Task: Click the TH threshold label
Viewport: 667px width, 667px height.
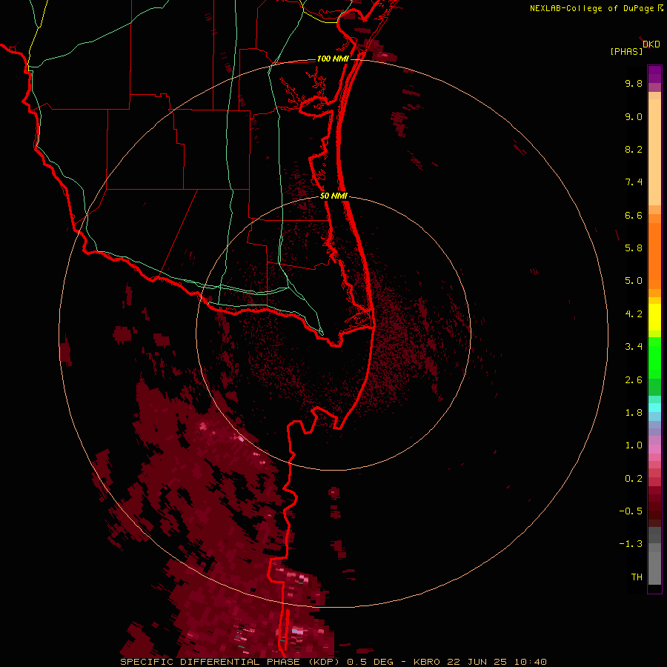Action: [x=637, y=577]
